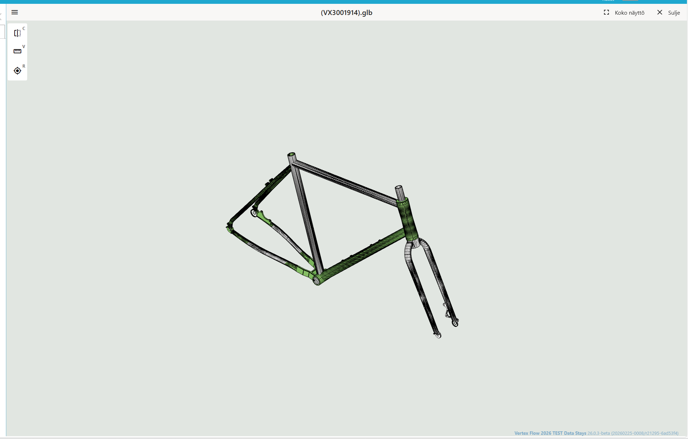Open the hamburger menu

pyautogui.click(x=15, y=13)
